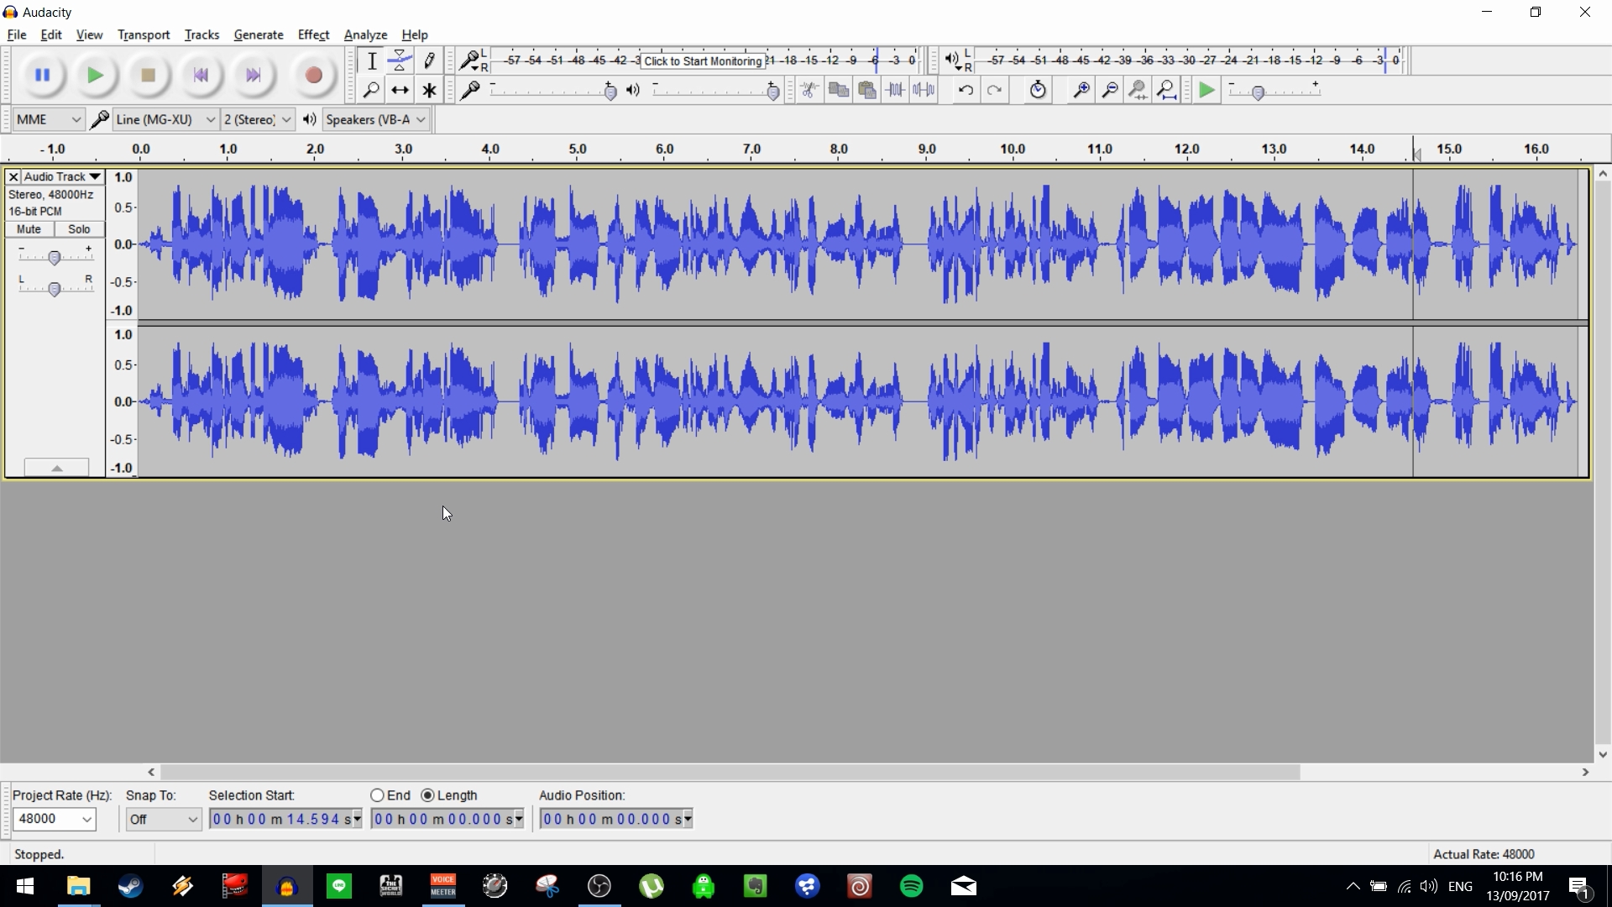
Task: Select the Time Shift tool
Action: (x=400, y=90)
